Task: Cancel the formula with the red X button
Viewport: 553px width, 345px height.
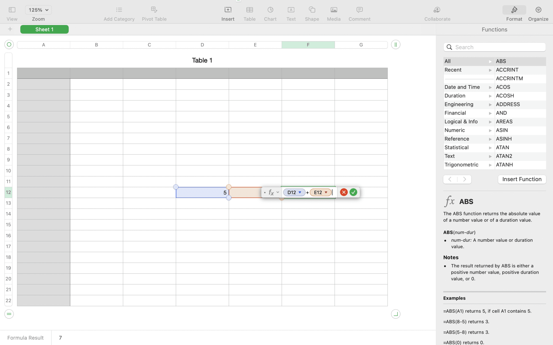Action: pos(343,192)
